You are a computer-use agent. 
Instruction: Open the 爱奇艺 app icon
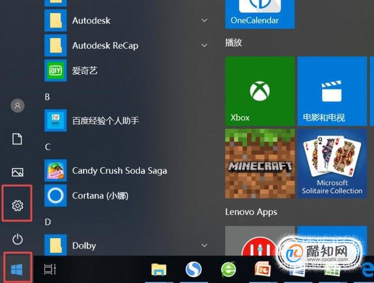pyautogui.click(x=55, y=70)
